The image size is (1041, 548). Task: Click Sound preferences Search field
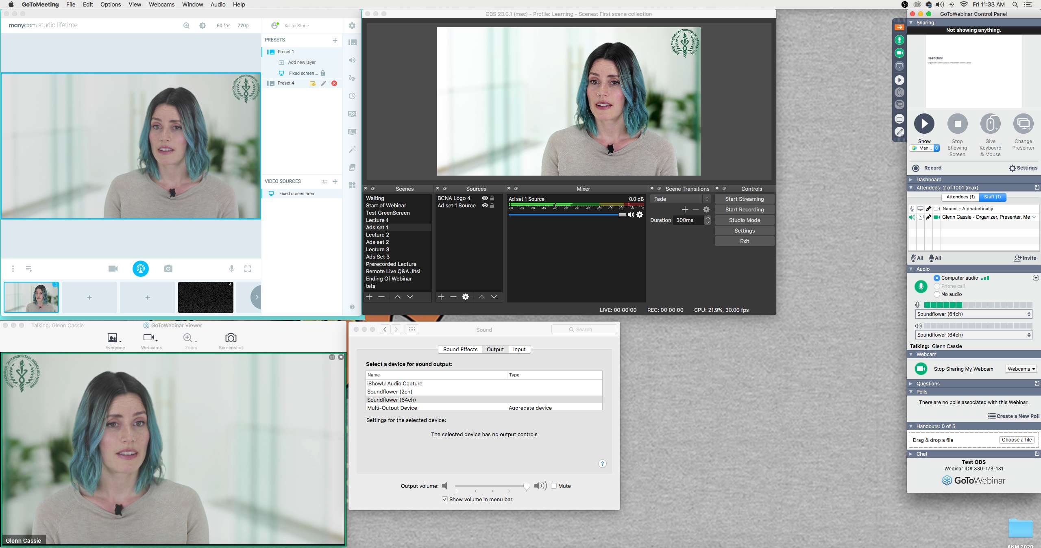click(584, 329)
